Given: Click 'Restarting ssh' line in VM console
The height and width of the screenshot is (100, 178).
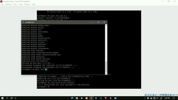Looking at the screenshot, I should pos(63,85).
